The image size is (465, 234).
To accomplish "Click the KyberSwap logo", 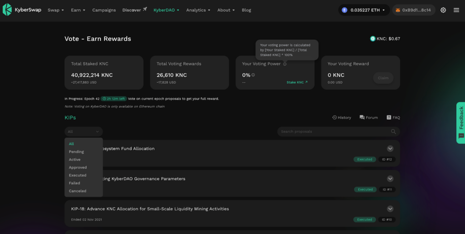I will pos(22,10).
